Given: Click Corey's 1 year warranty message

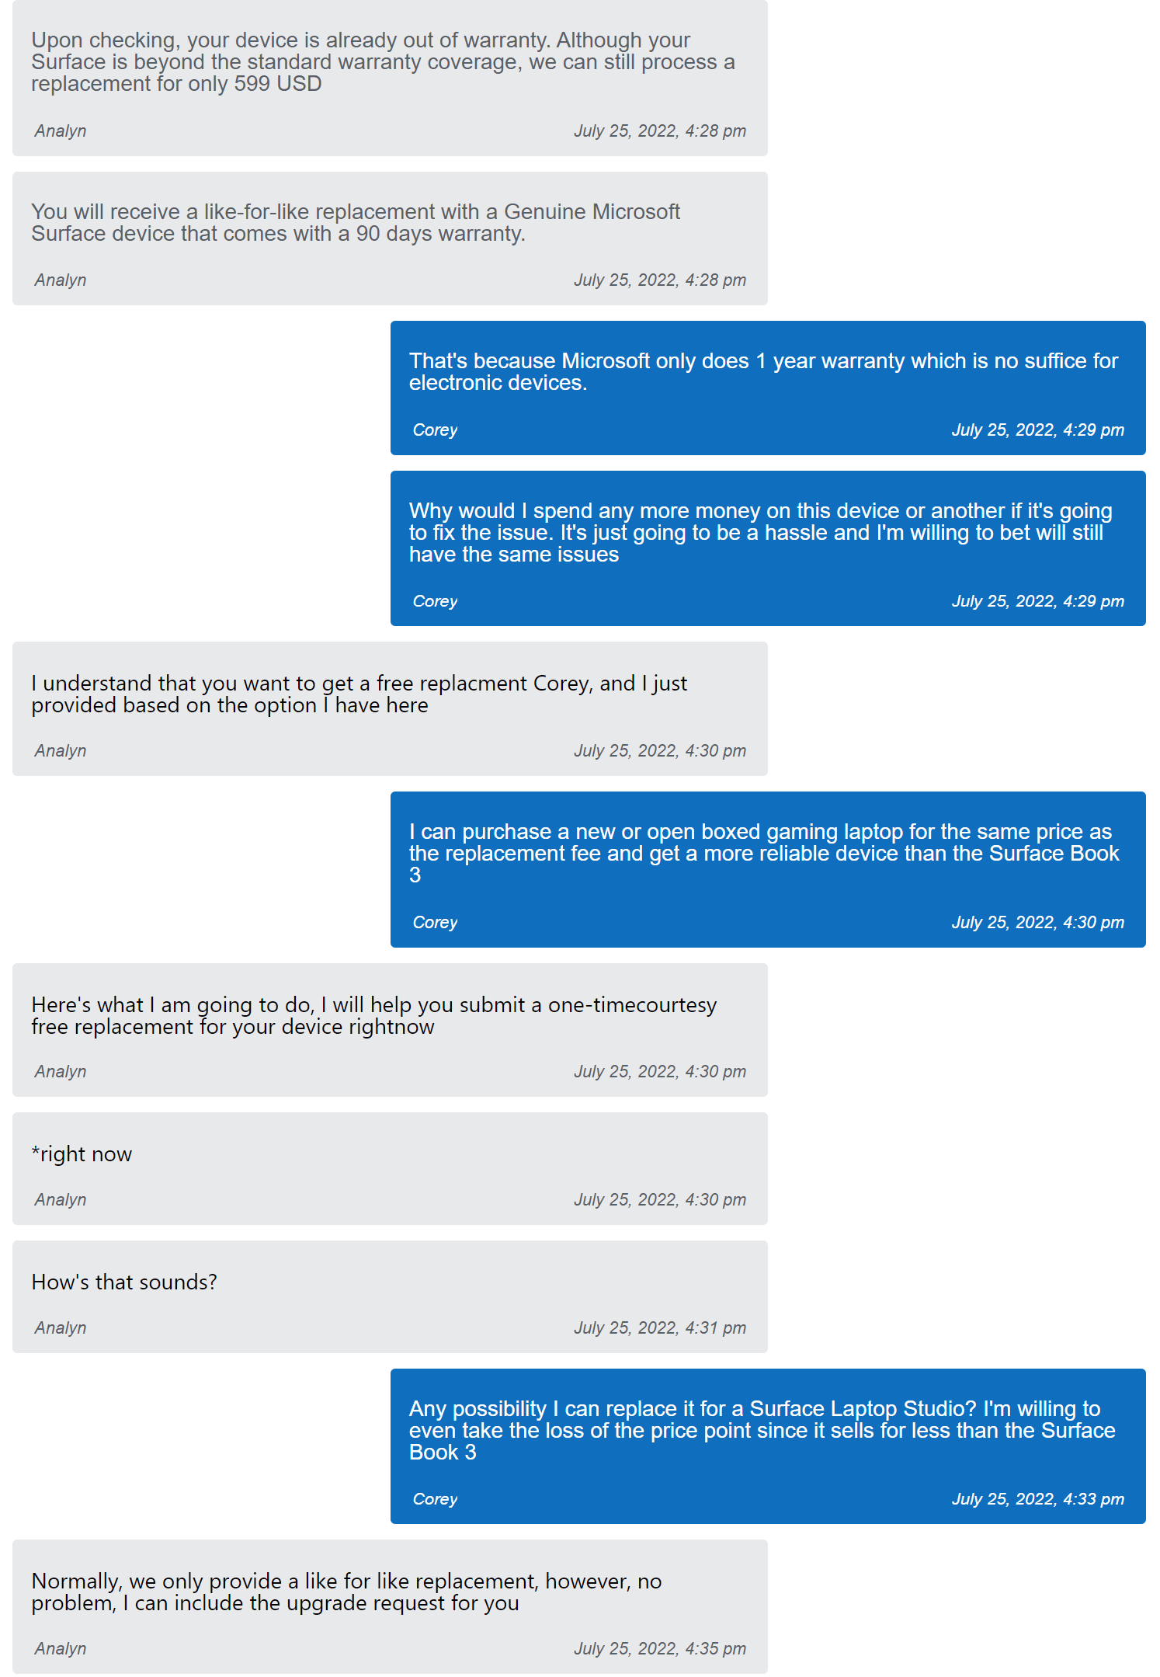Looking at the screenshot, I should click(x=768, y=388).
